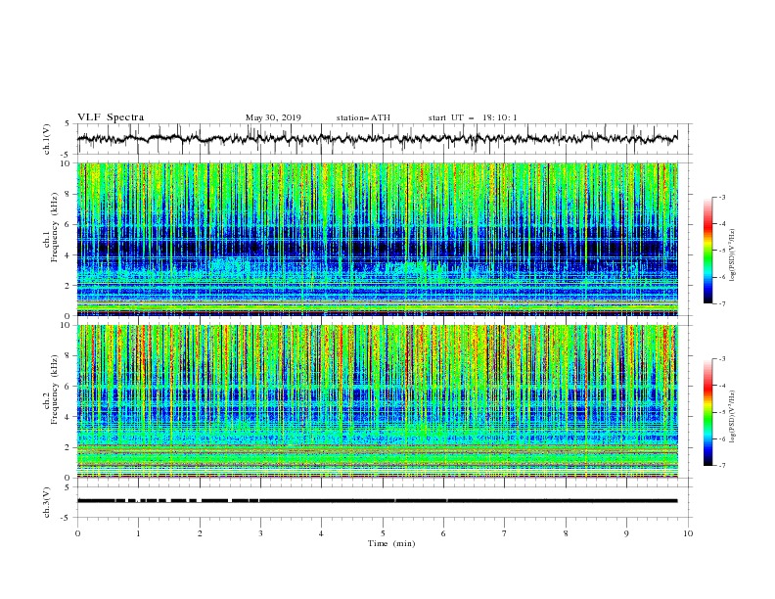Click the lower log(PSD)(V²/Hz) colorbar label
Image resolution: width=775 pixels, height=599 pixels.
[x=732, y=417]
